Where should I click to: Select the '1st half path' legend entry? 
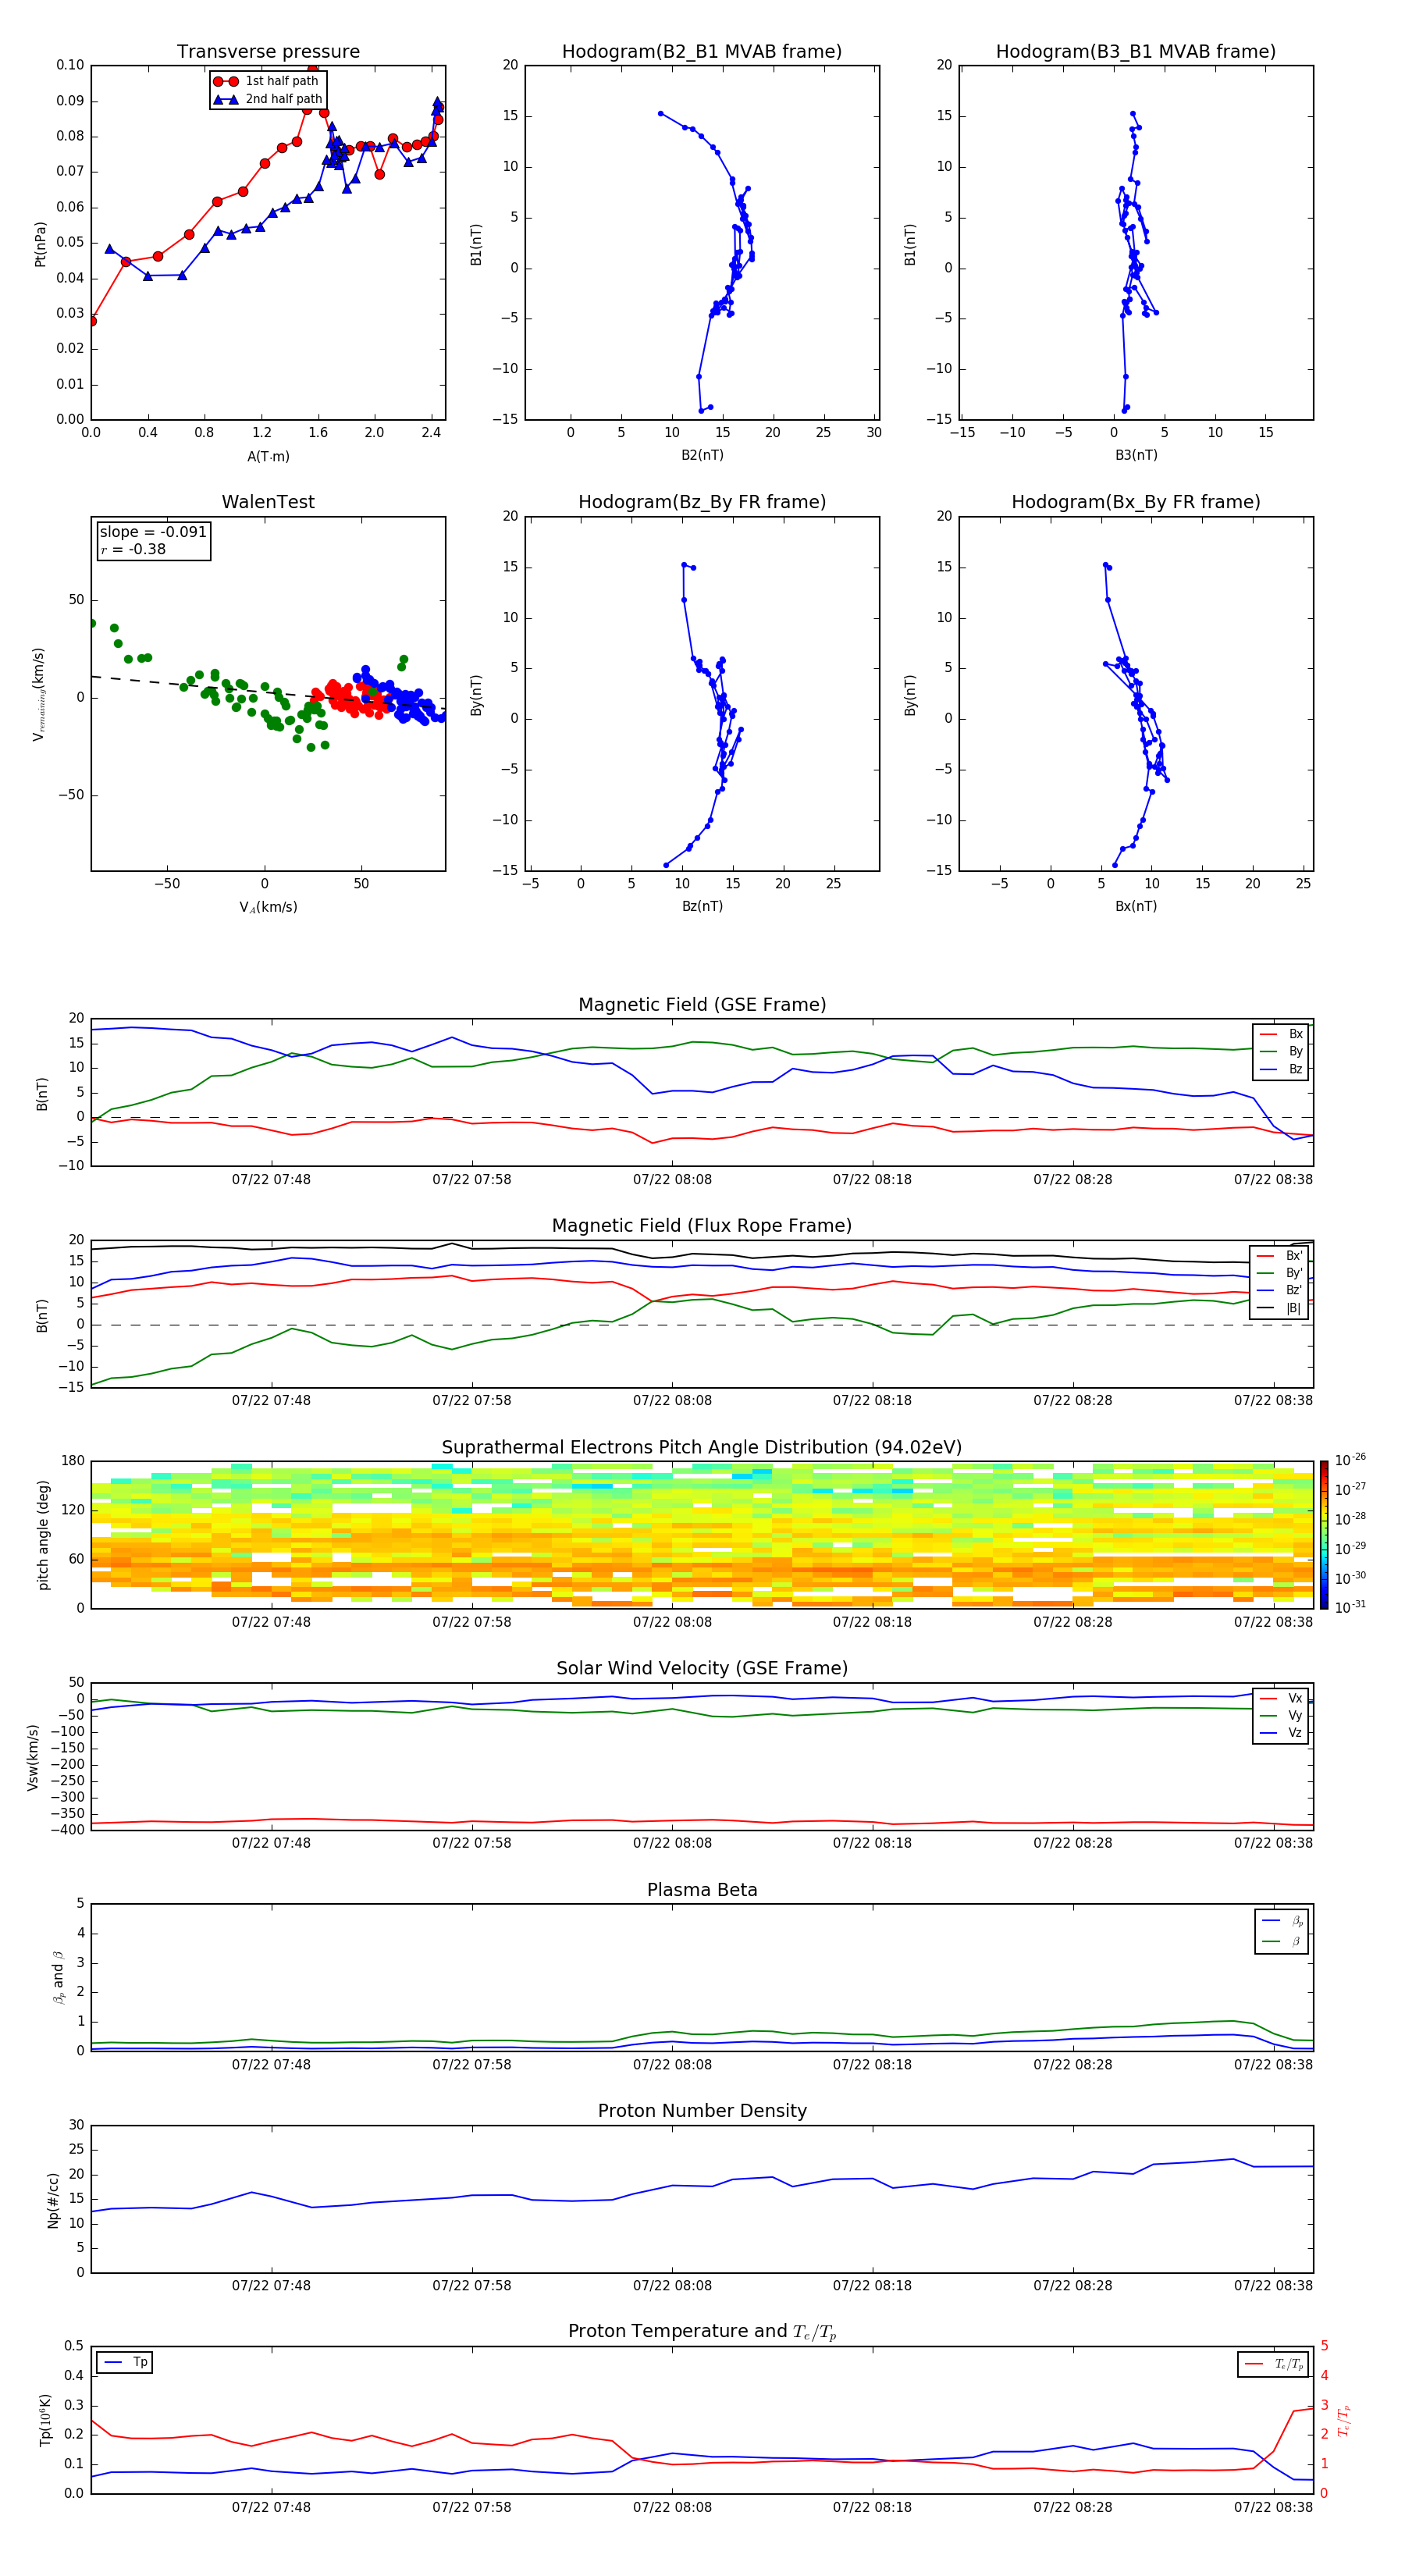tap(266, 81)
